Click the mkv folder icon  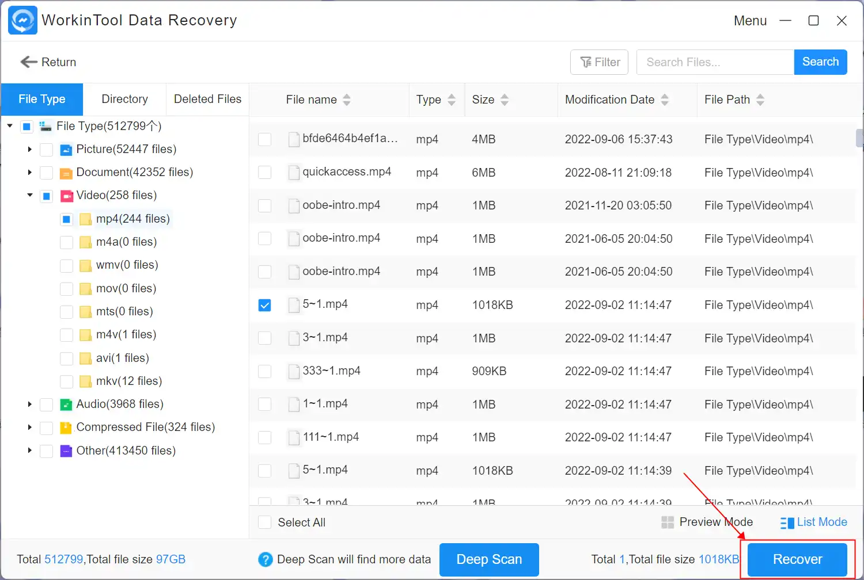[x=86, y=381]
